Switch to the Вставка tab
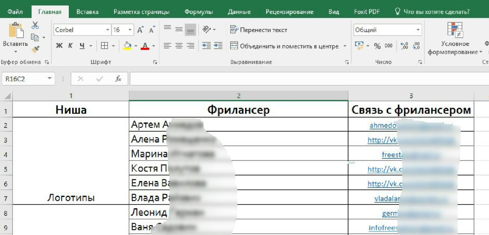 (87, 12)
